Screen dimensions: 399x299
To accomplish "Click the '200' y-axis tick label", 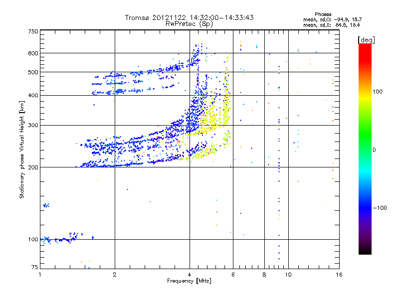I will click(33, 167).
